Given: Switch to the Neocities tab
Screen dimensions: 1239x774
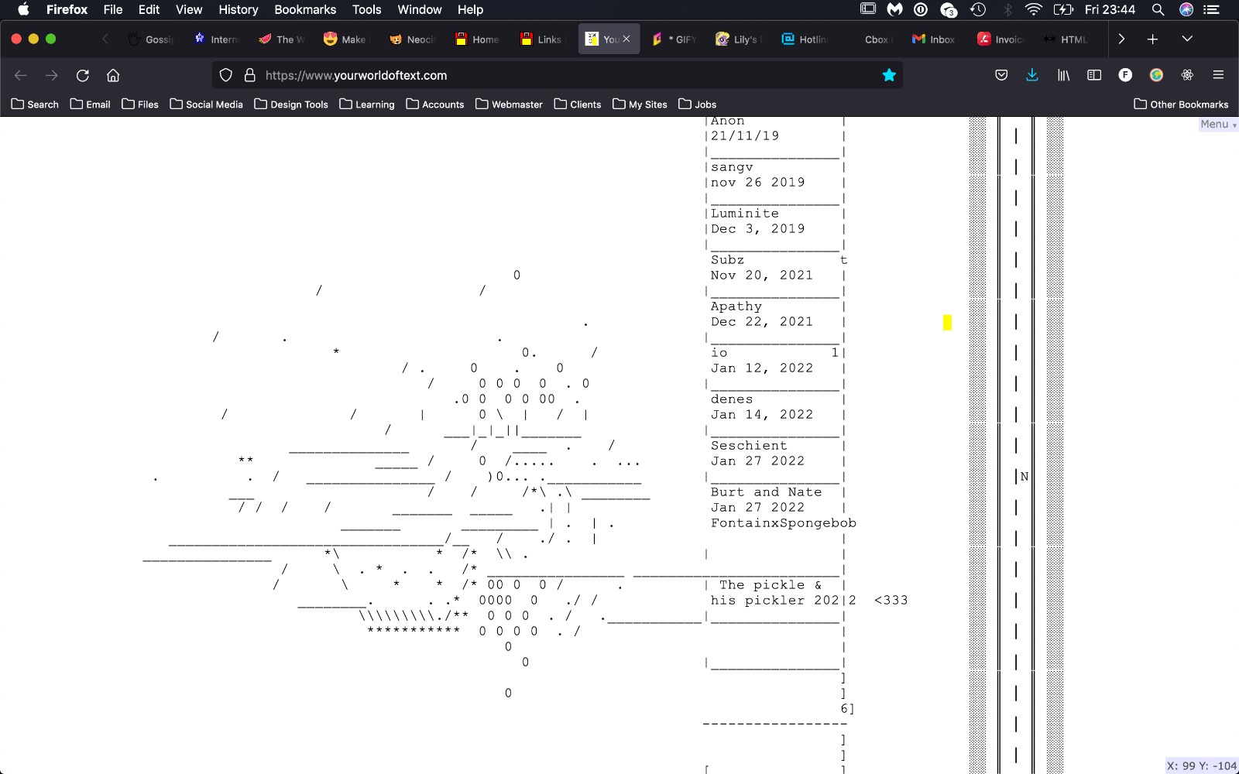Looking at the screenshot, I should click(x=413, y=39).
